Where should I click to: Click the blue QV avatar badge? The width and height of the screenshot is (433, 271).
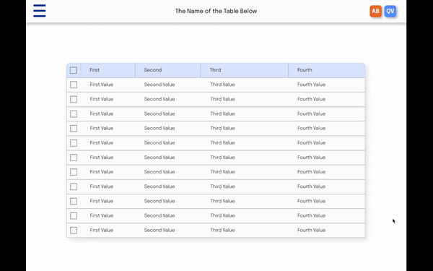pos(390,11)
